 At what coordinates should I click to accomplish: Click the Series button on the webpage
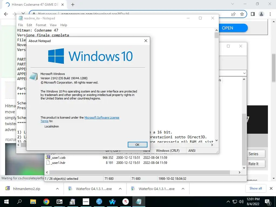[x=256, y=154]
